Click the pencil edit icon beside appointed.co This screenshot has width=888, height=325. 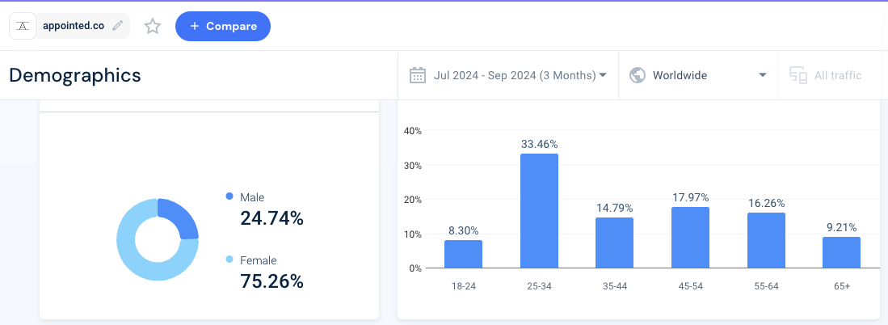[x=118, y=26]
